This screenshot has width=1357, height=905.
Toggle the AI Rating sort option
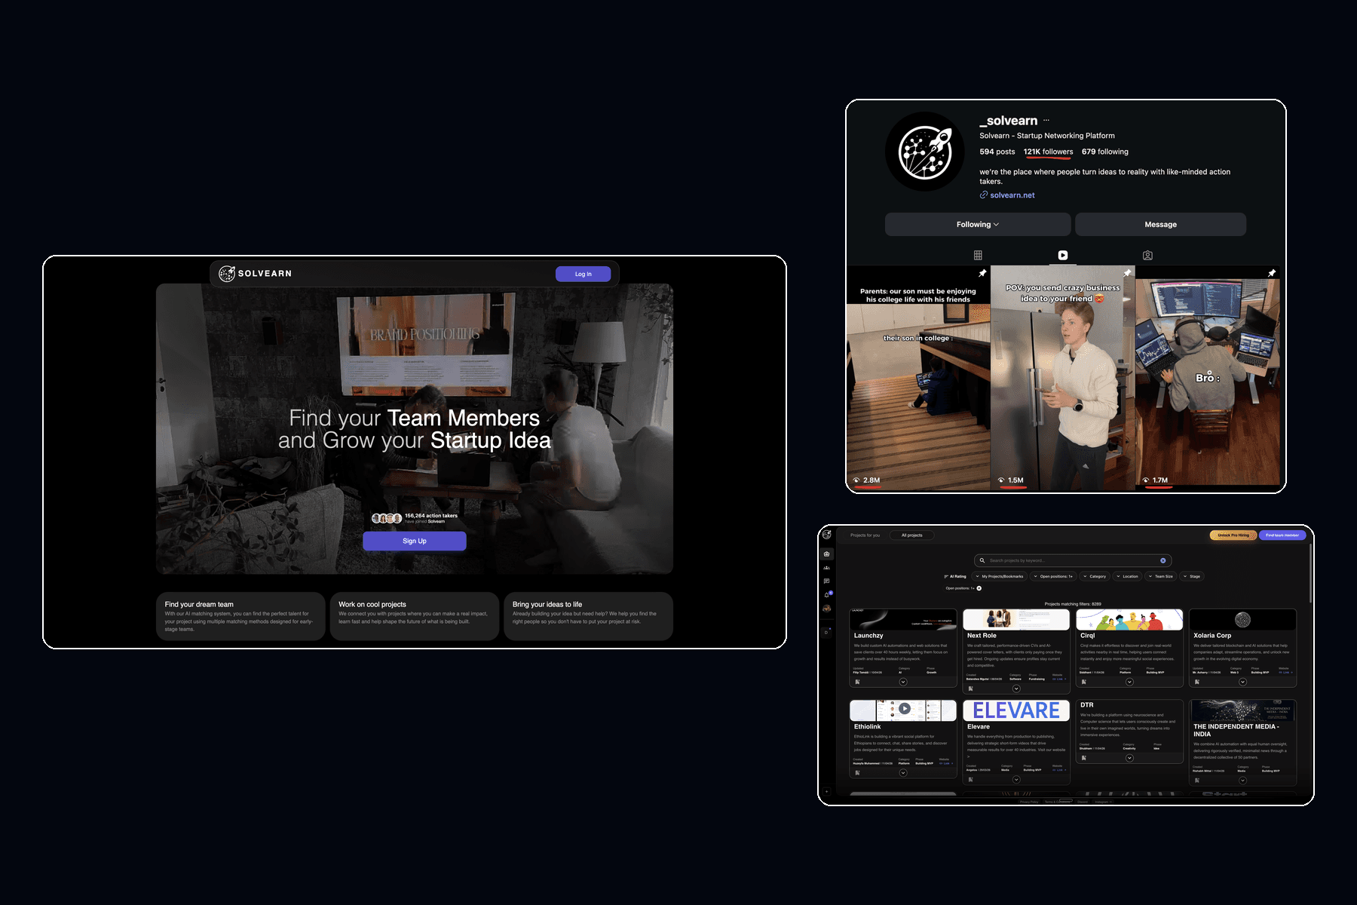[x=955, y=576]
